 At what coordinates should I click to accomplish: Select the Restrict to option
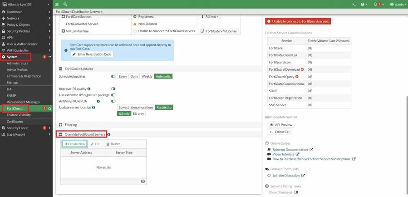pos(164,107)
